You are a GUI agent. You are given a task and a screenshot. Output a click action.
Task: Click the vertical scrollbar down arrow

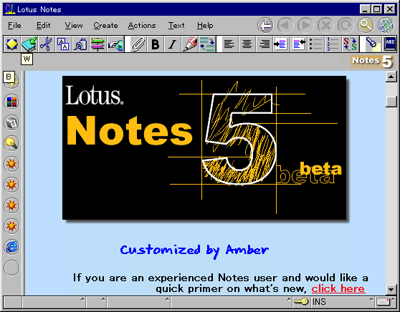coord(391,289)
